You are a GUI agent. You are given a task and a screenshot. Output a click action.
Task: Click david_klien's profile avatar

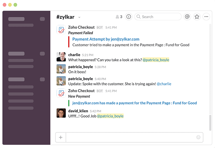click(x=61, y=113)
